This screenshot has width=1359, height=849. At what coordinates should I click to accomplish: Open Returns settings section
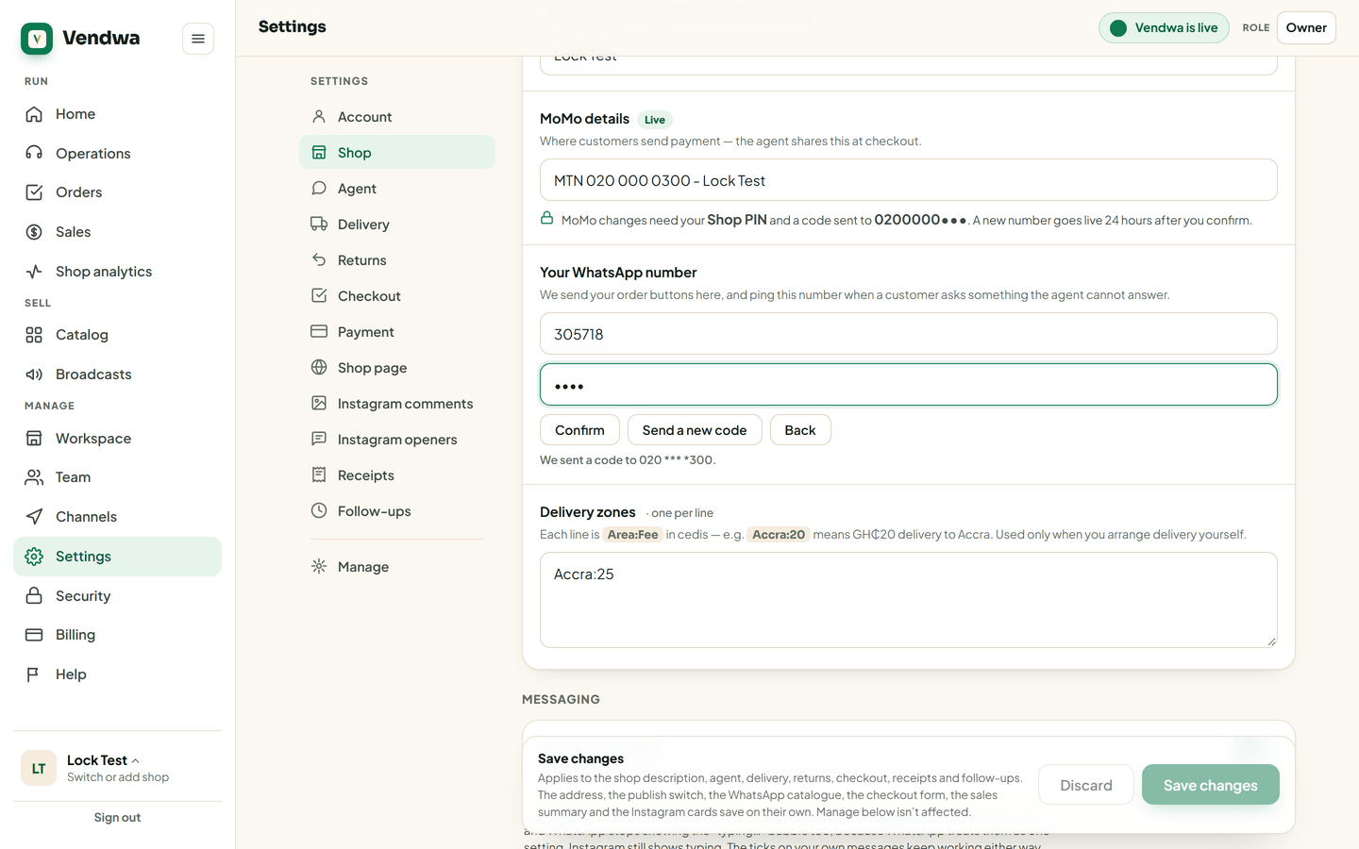pos(397,260)
